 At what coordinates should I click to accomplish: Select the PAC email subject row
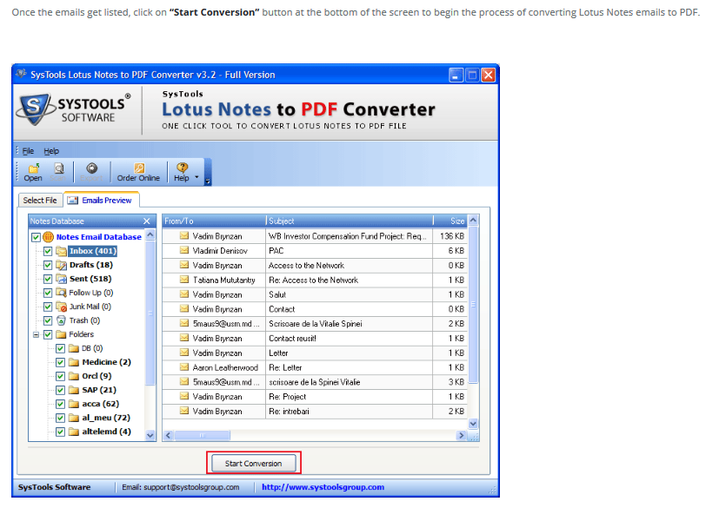[x=314, y=250]
